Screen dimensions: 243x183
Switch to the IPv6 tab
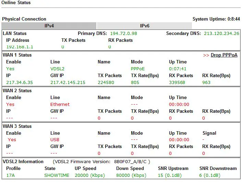tap(144, 26)
